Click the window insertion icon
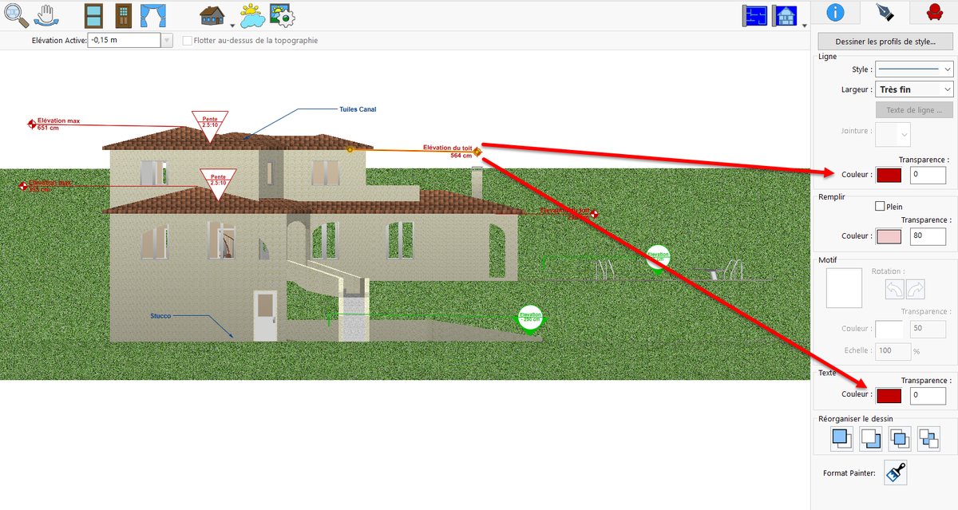The image size is (958, 510). [94, 15]
